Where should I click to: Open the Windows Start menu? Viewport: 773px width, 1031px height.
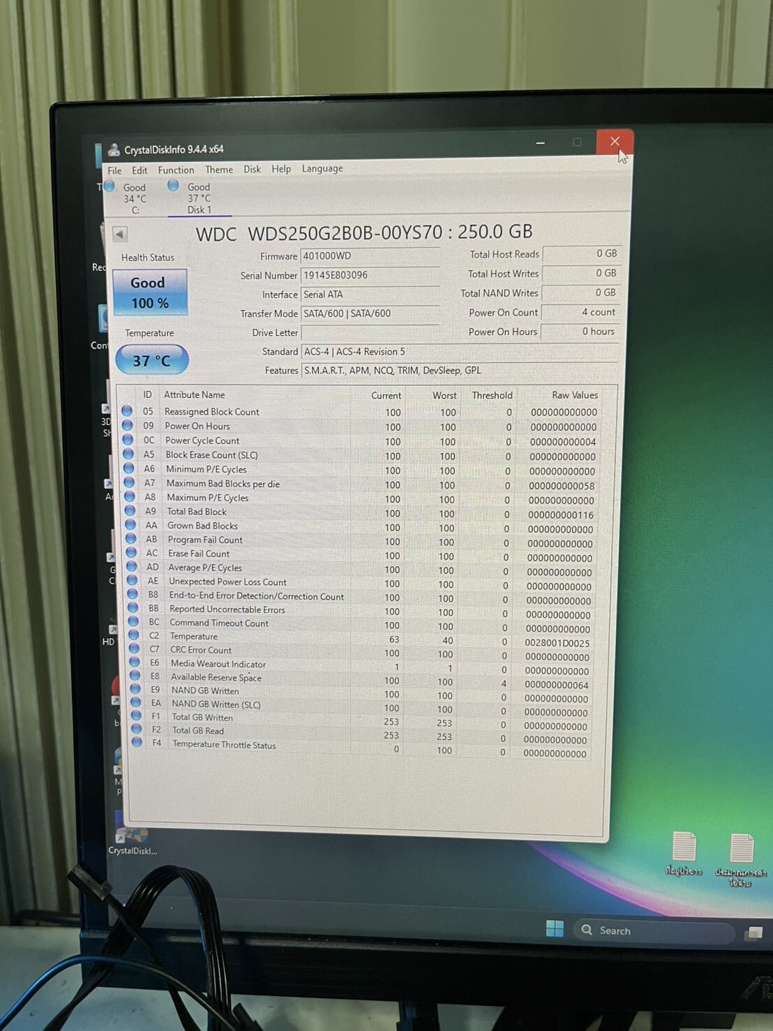pos(555,928)
